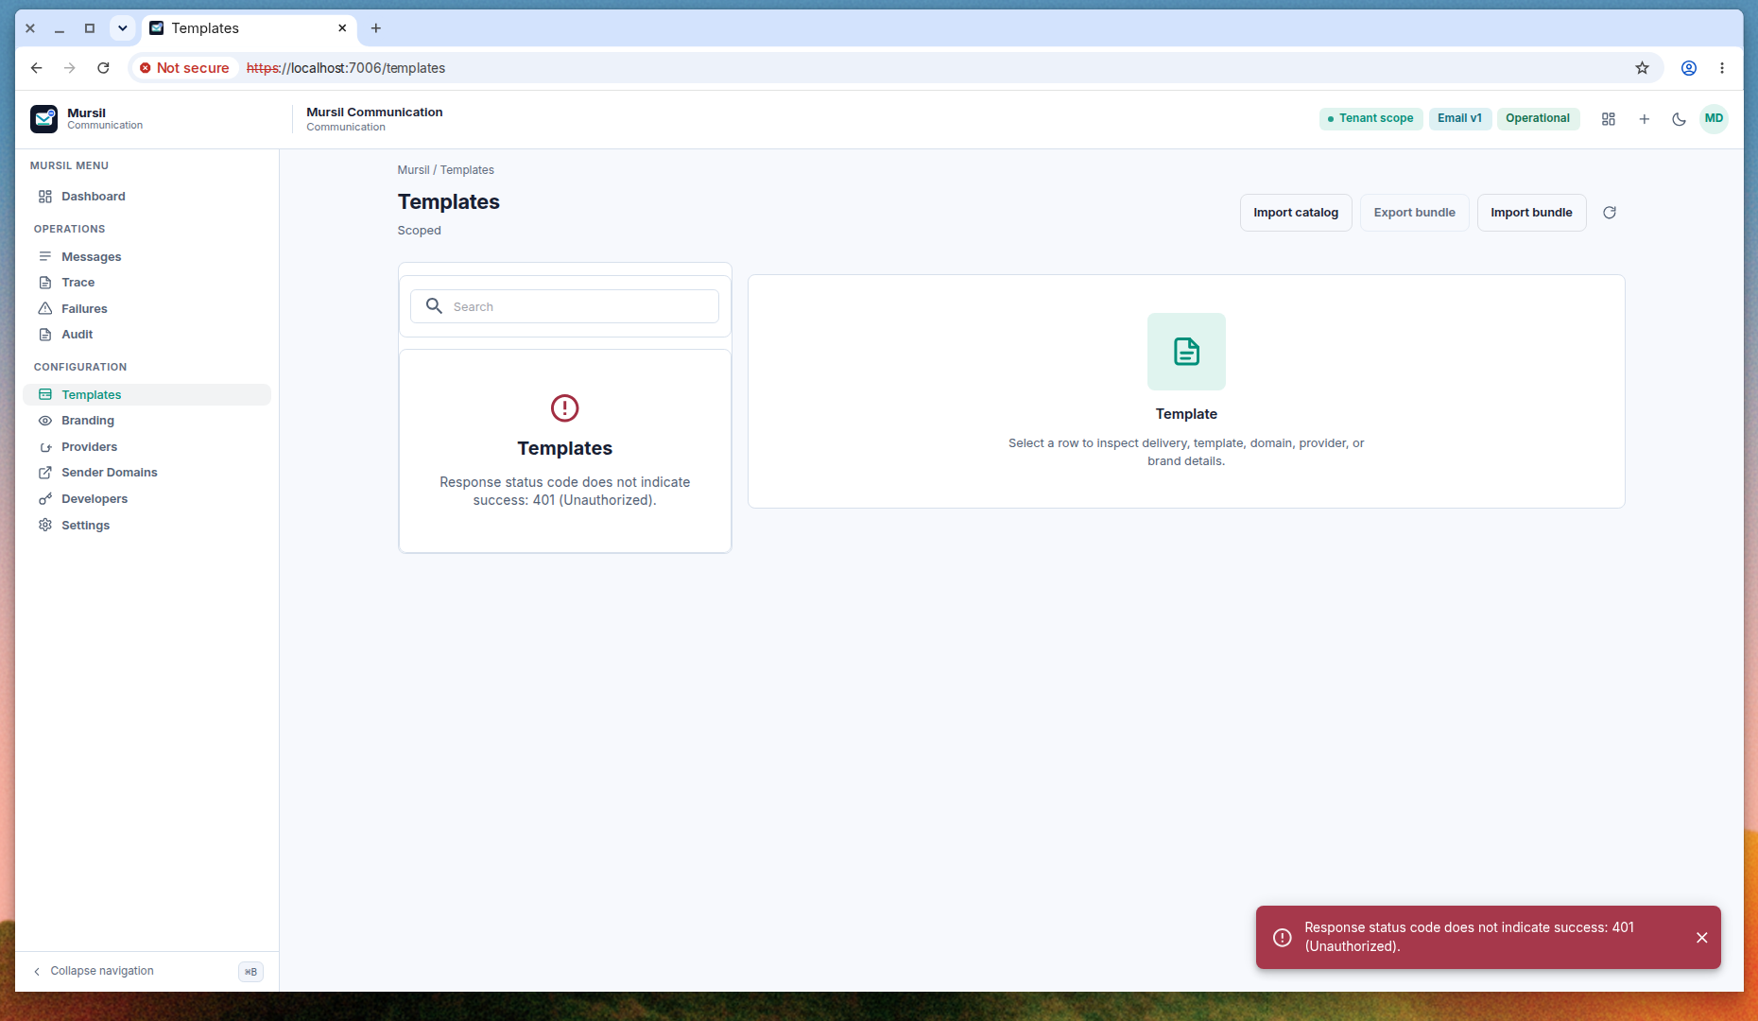The height and width of the screenshot is (1021, 1758).
Task: Click the error alert icon in the Templates card
Action: (x=564, y=408)
